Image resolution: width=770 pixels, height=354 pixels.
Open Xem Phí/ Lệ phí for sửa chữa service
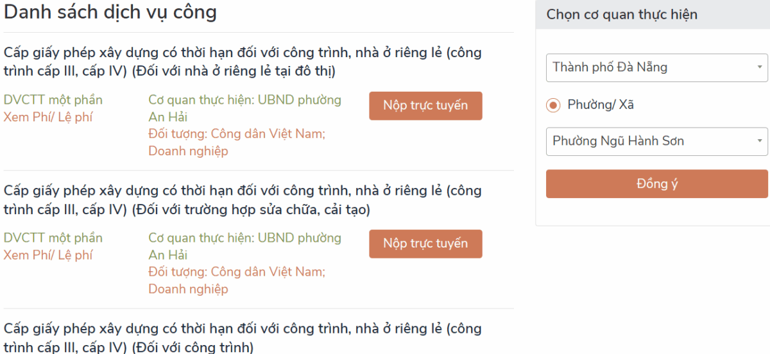tap(48, 255)
